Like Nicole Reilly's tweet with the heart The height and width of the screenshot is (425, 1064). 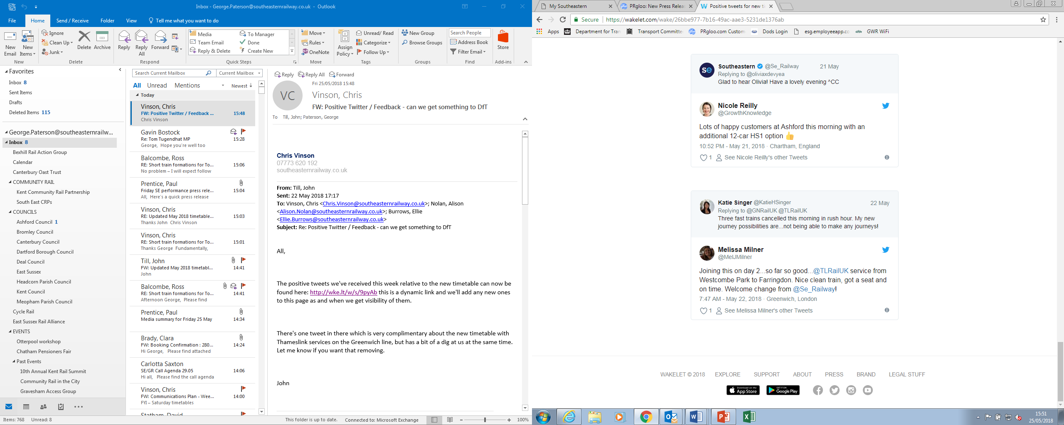tap(703, 158)
